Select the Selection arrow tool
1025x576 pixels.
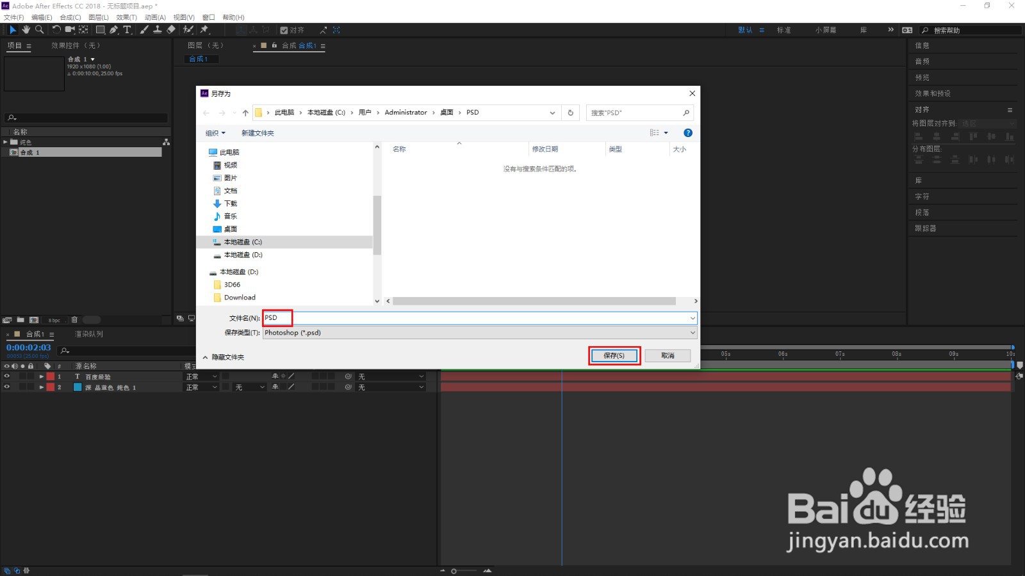(x=13, y=29)
